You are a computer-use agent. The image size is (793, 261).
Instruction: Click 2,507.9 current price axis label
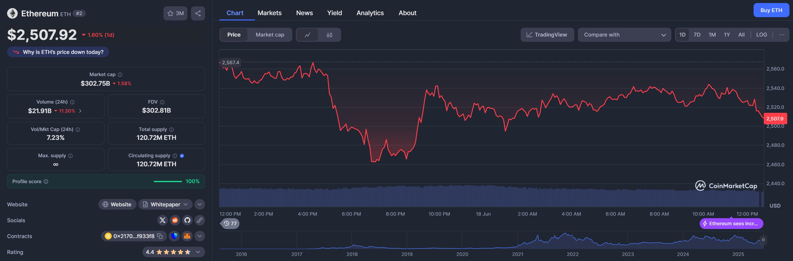pyautogui.click(x=775, y=119)
